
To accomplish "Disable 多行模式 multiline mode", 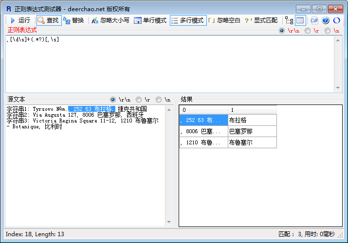I will pyautogui.click(x=188, y=20).
